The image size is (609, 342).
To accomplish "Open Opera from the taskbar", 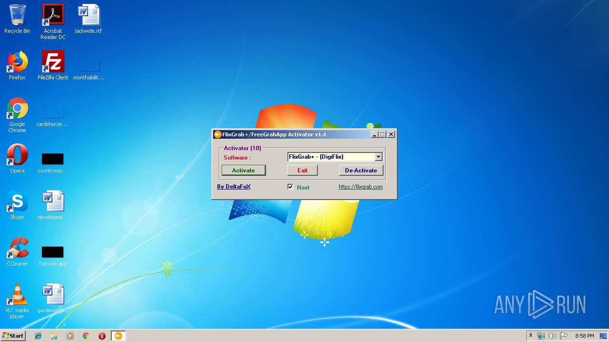I will [x=102, y=336].
